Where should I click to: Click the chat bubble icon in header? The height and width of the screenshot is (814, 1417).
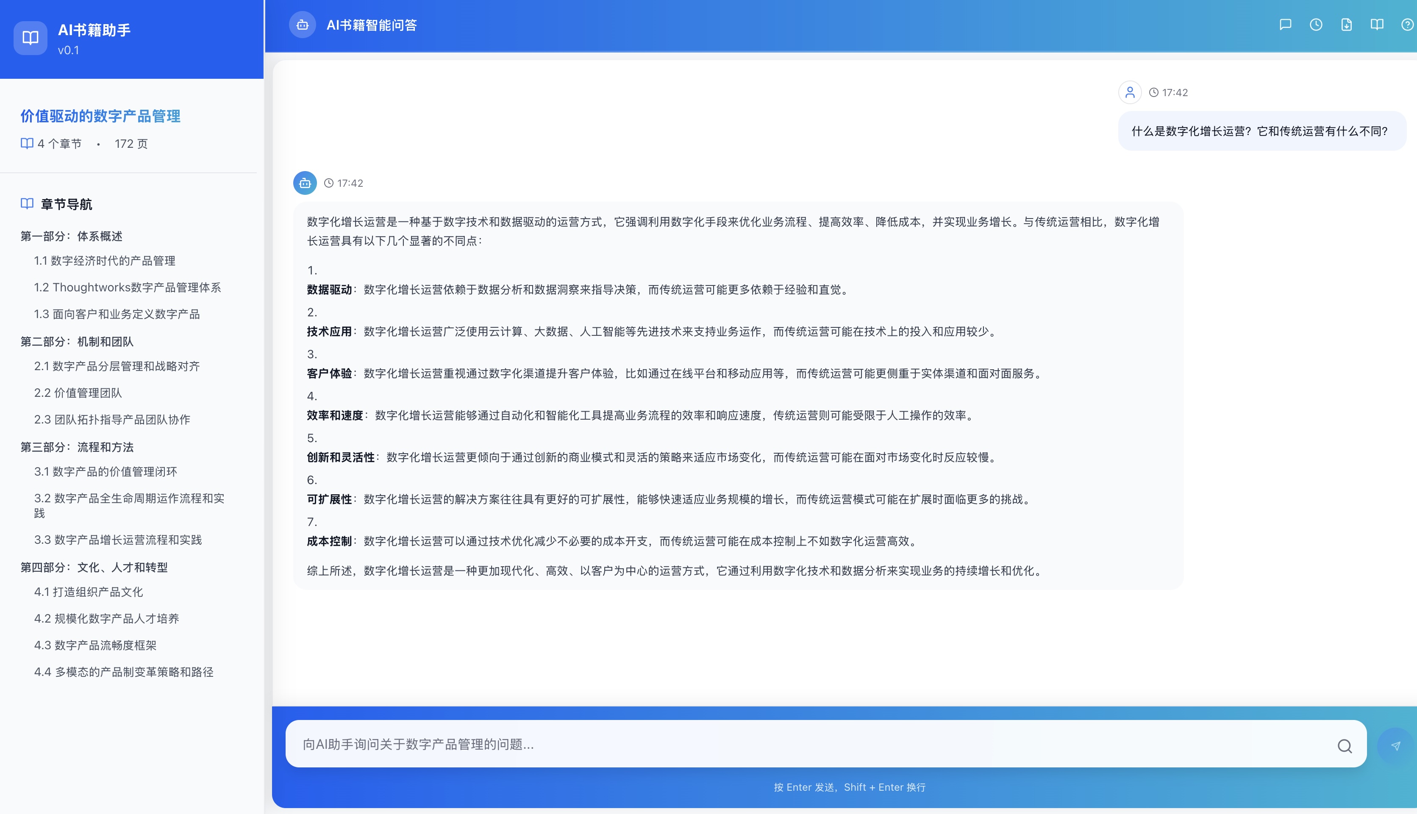[x=1285, y=25]
